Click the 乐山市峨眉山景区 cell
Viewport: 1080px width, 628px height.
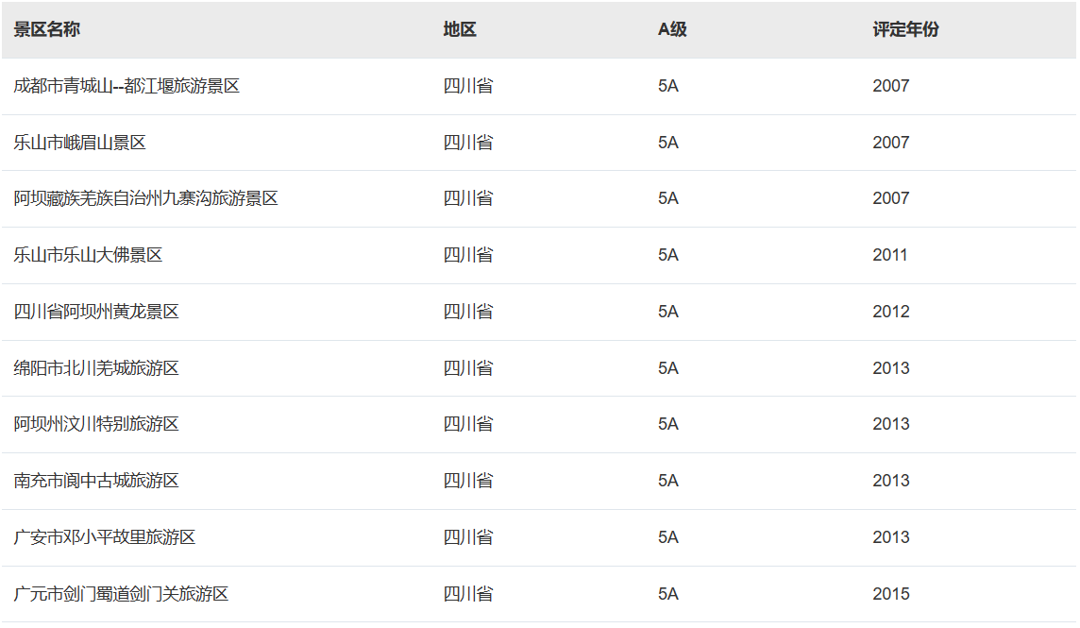click(x=79, y=143)
